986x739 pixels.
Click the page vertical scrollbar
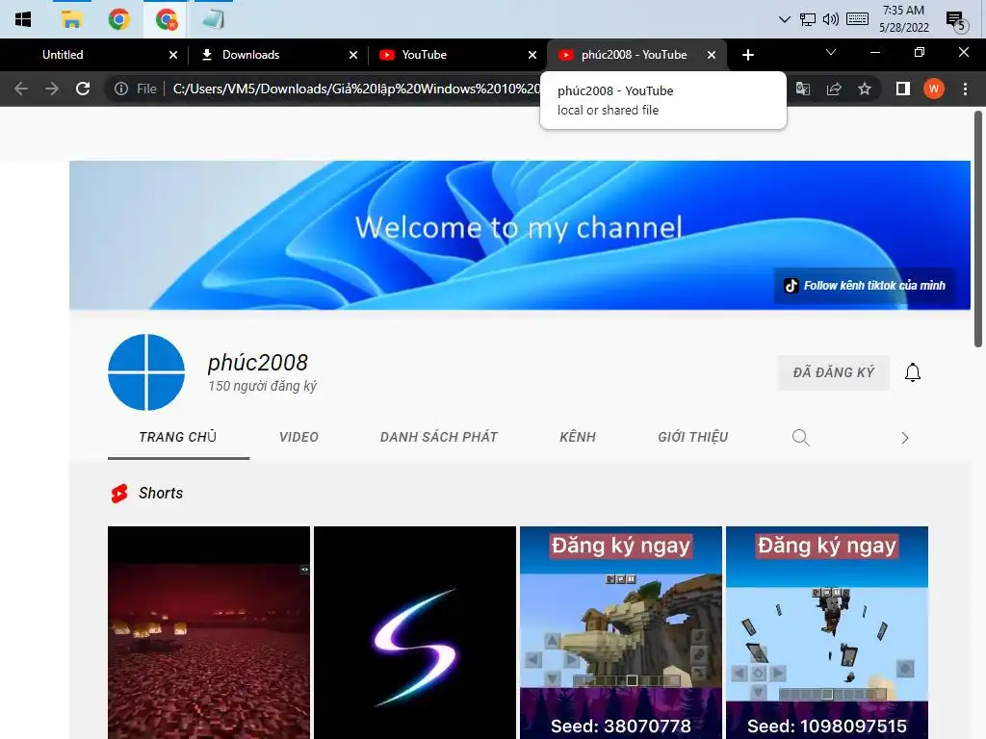click(x=978, y=229)
